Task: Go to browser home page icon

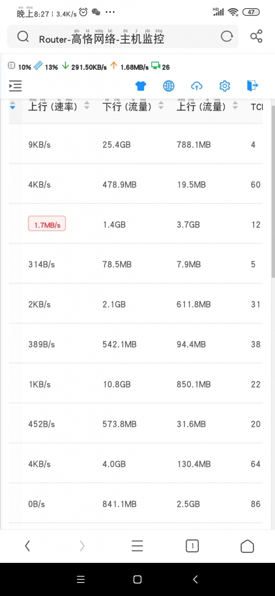Action: 247,546
